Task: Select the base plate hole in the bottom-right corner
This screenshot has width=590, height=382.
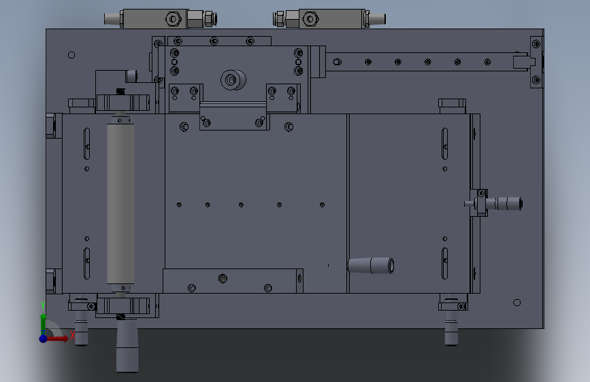Action: 517,302
